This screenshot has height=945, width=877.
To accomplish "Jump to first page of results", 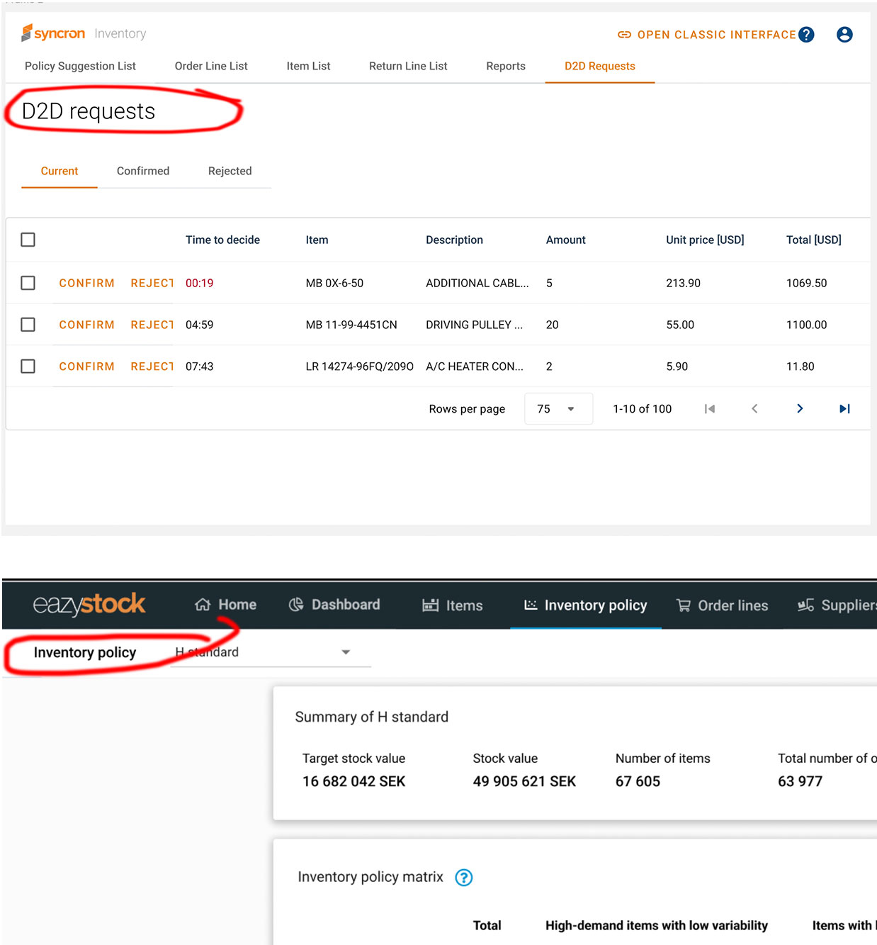I will click(x=709, y=408).
